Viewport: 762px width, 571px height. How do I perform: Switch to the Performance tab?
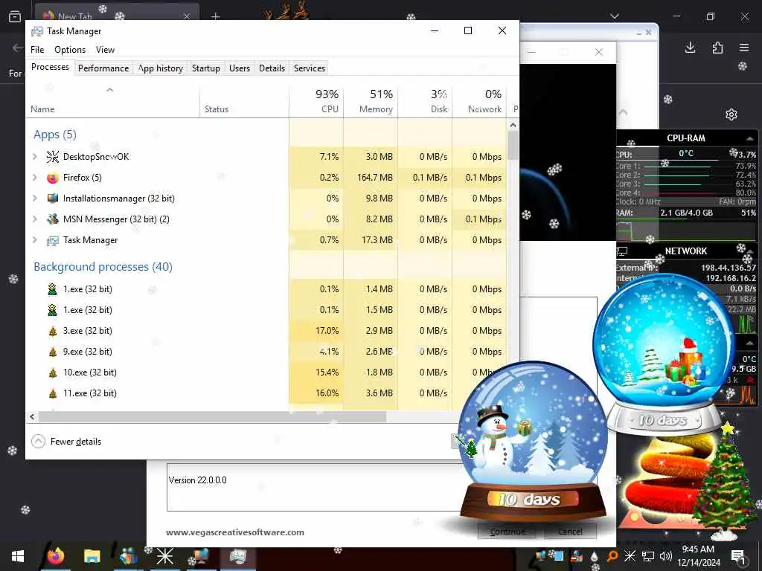[x=103, y=68]
